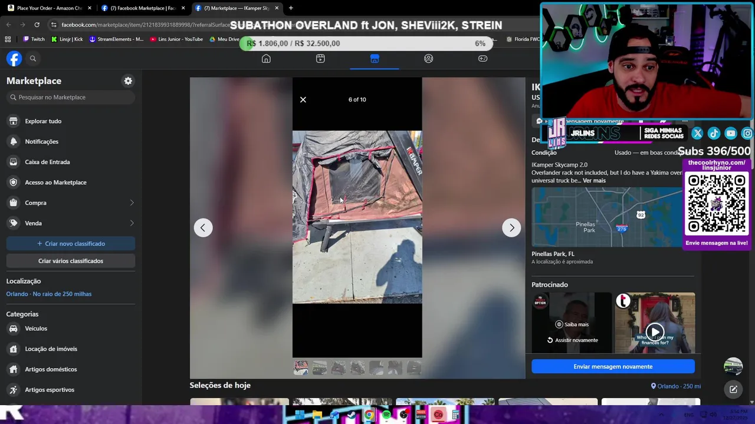Open Notificações in the sidebar
Image resolution: width=755 pixels, height=424 pixels.
[x=71, y=141]
